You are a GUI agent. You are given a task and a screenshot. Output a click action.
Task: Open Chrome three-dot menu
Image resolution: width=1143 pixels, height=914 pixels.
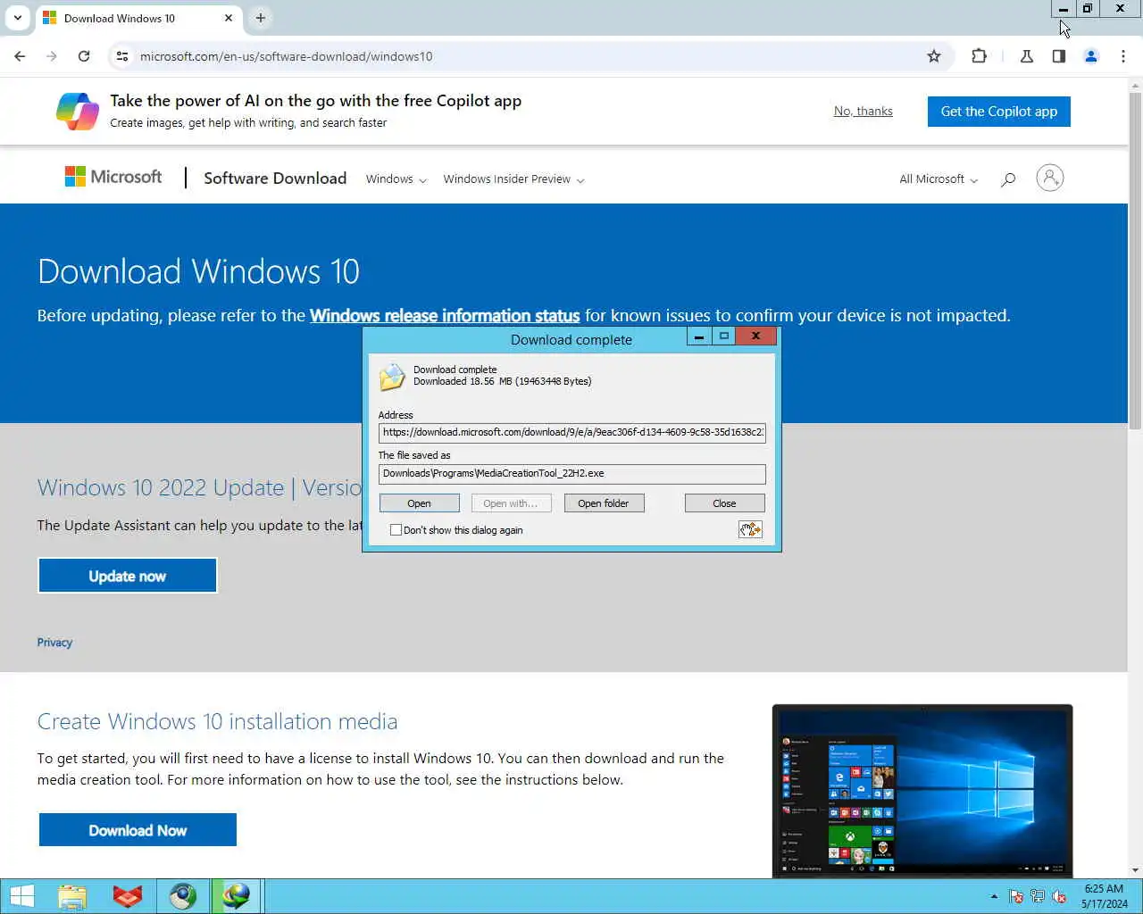tap(1123, 56)
